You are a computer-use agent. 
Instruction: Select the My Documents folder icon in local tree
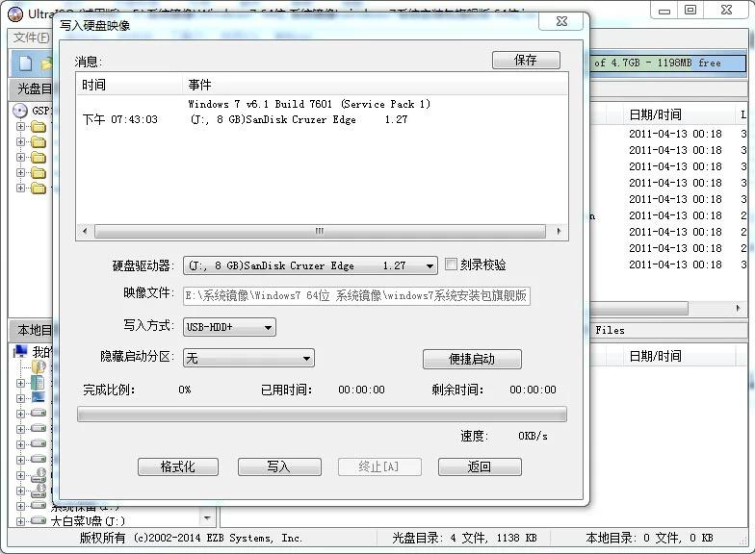[39, 367]
